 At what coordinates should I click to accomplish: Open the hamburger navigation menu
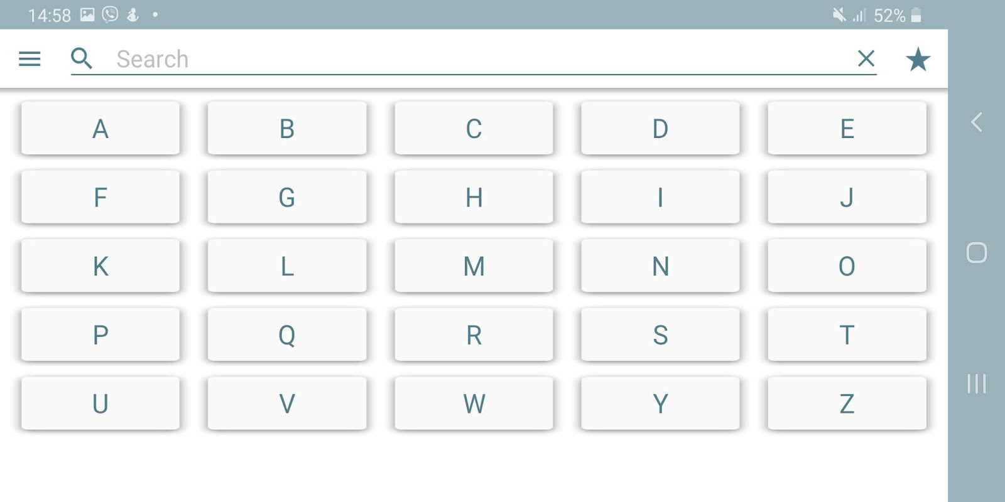point(30,59)
